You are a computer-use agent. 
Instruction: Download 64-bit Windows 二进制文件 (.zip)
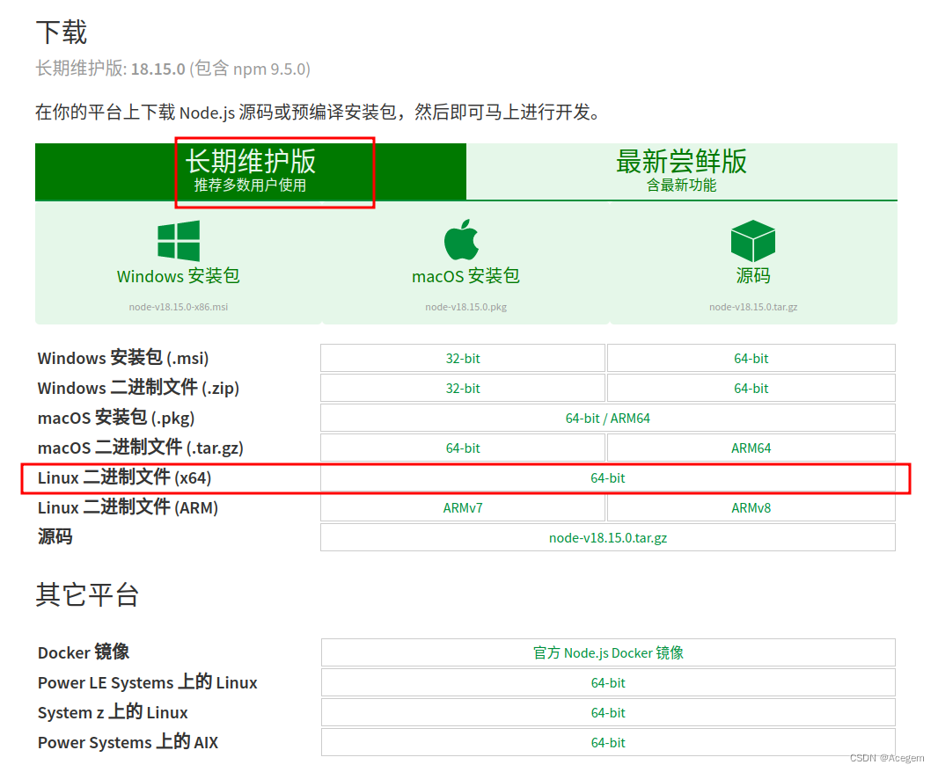point(751,388)
